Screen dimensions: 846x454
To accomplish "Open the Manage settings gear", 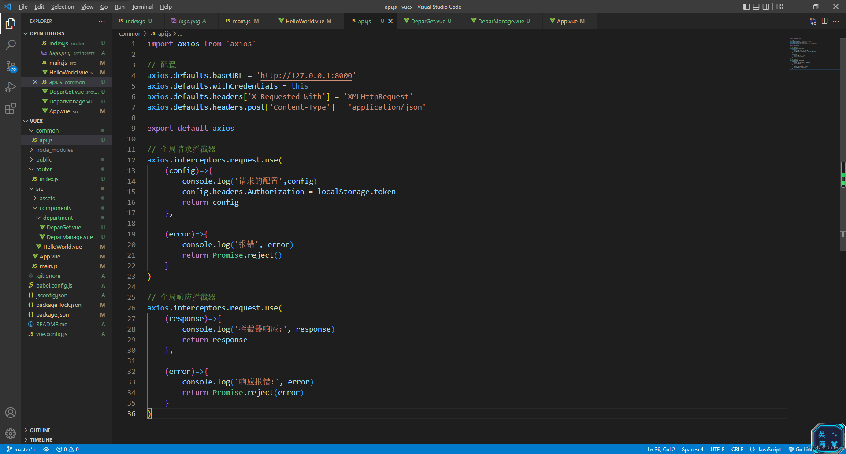I will pyautogui.click(x=11, y=434).
